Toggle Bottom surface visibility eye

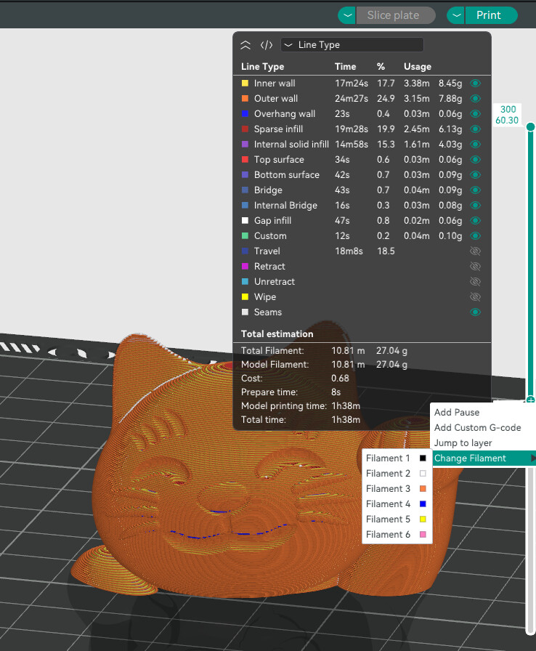coord(476,175)
